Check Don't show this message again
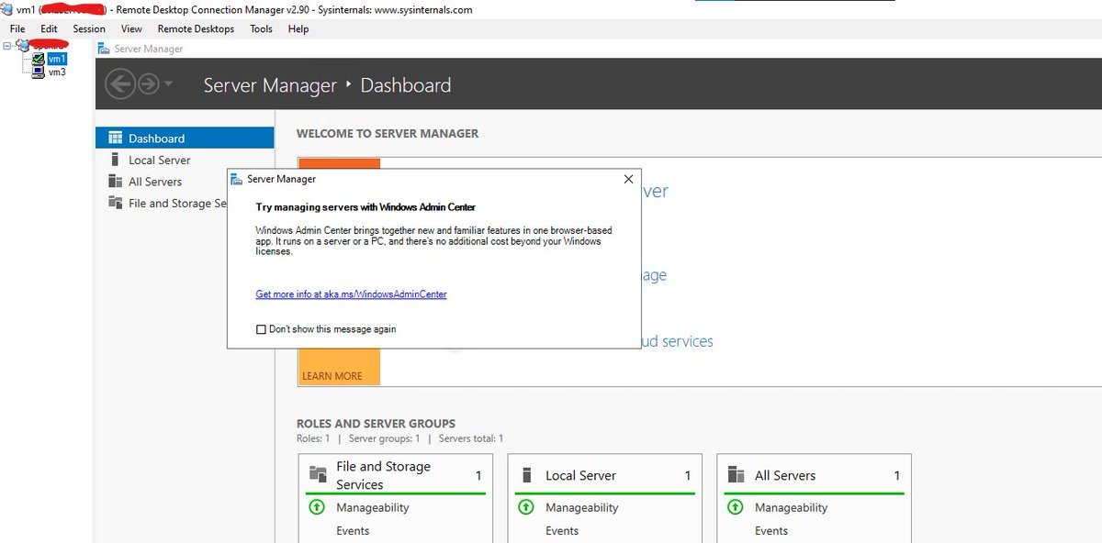This screenshot has height=543, width=1102. 262,329
